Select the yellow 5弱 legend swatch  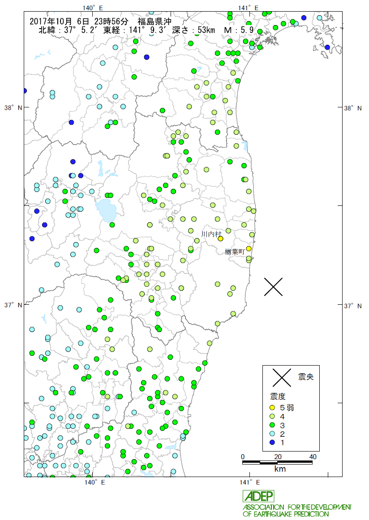tap(272, 407)
